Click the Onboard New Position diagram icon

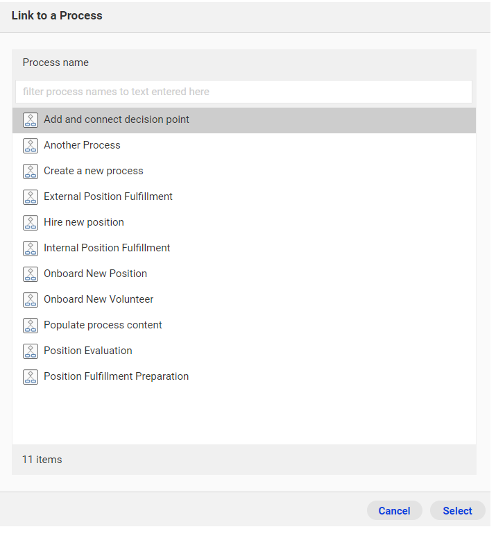pyautogui.click(x=31, y=274)
